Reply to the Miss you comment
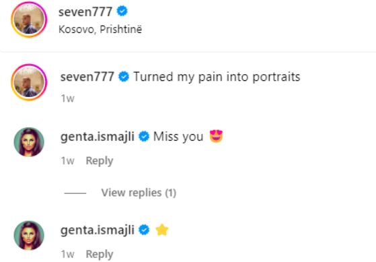Viewport: 376px width, 262px height. point(100,161)
